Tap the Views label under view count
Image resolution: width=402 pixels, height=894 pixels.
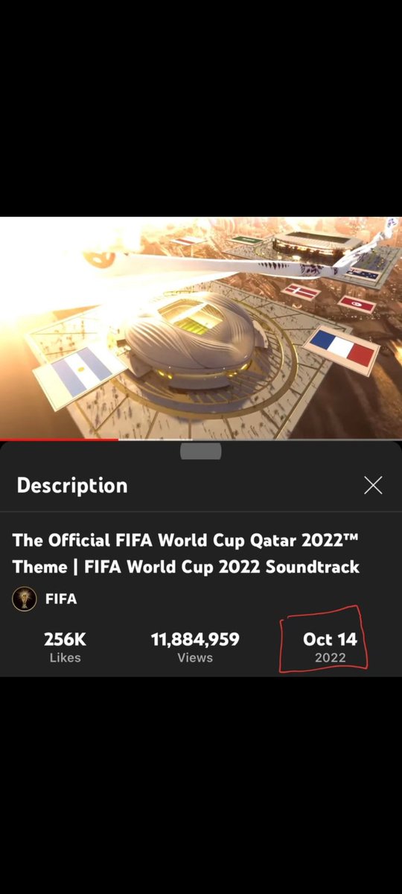[195, 658]
